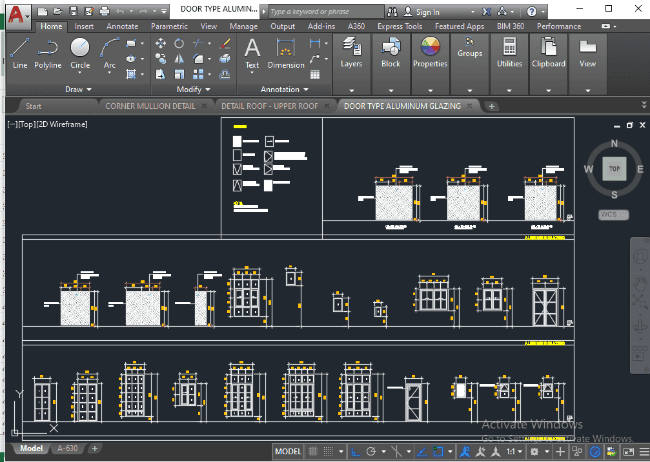Toggle Polar tracking in status bar
Viewport: 650px width, 462px height.
click(371, 452)
